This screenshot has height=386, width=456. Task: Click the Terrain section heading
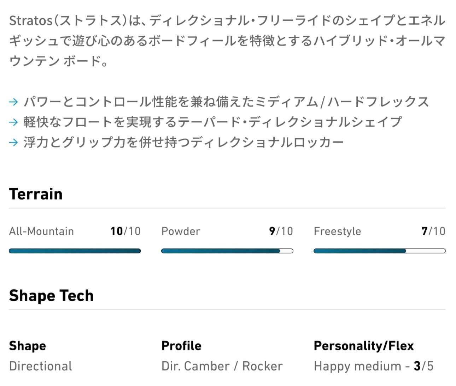point(36,194)
